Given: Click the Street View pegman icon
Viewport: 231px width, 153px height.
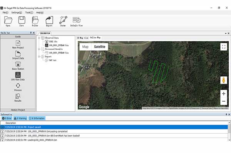Looking at the screenshot, I should [x=224, y=80].
